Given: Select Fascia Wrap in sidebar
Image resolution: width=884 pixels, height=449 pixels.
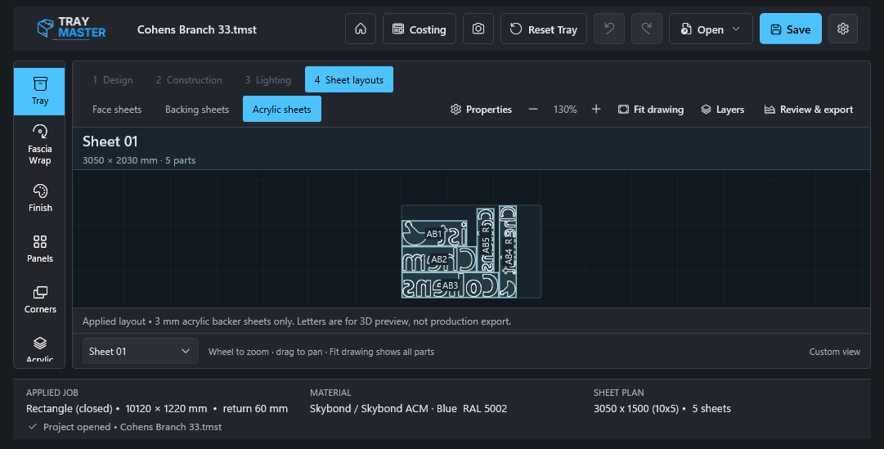Looking at the screenshot, I should tap(39, 145).
